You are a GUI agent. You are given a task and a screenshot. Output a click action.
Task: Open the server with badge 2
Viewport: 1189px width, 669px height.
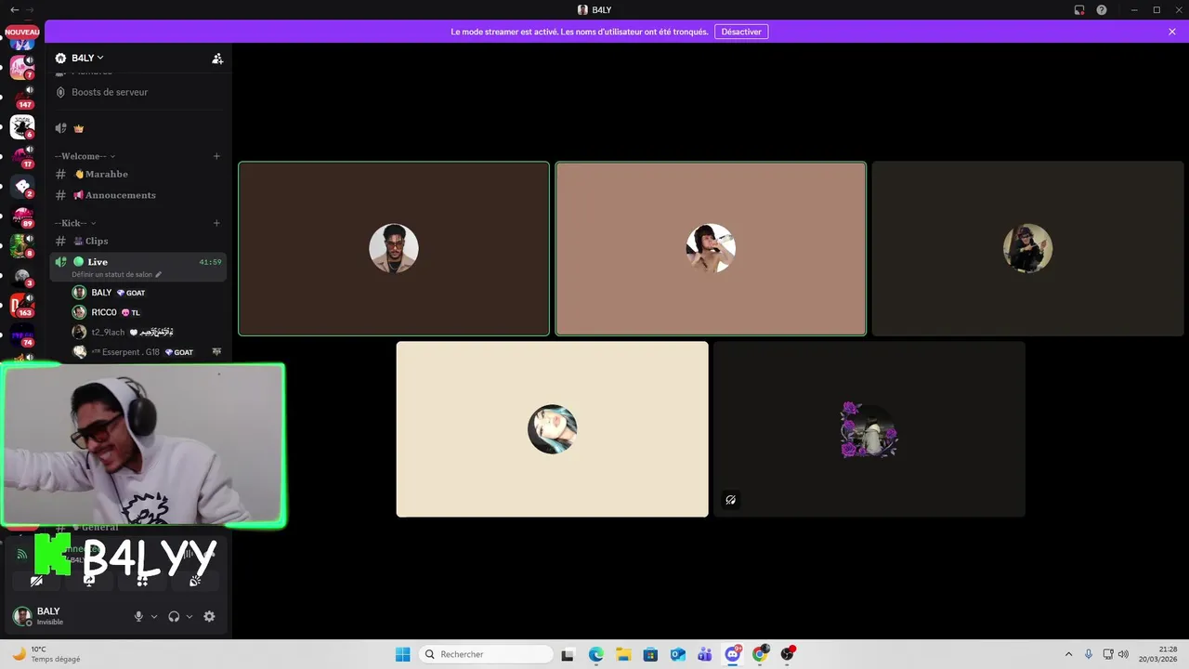[22, 187]
